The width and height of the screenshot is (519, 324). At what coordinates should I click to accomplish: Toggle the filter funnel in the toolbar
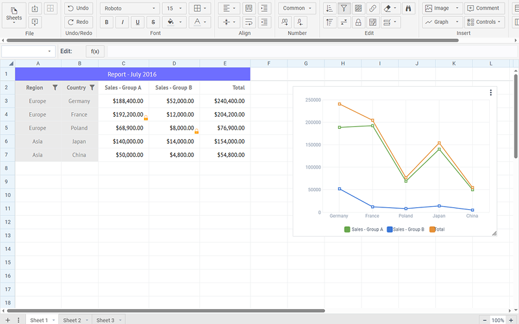click(x=344, y=8)
